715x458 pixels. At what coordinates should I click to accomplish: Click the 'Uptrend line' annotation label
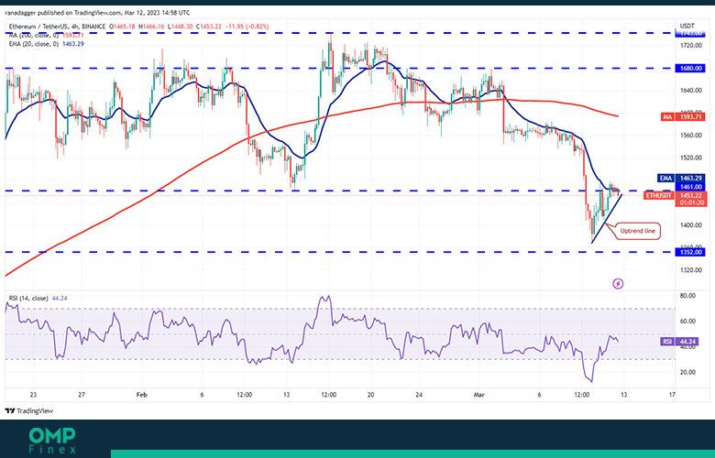pos(637,231)
